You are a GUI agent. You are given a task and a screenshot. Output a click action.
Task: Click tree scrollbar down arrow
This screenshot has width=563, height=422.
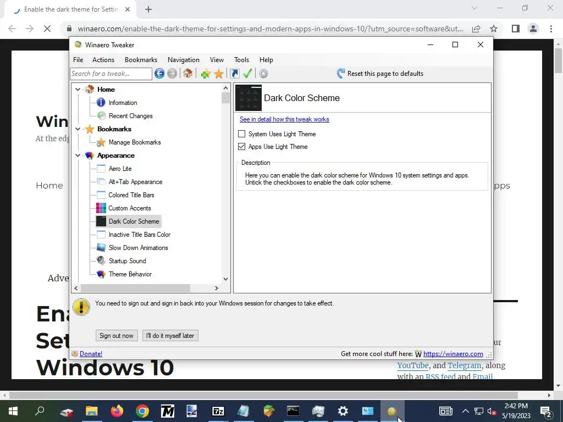225,279
